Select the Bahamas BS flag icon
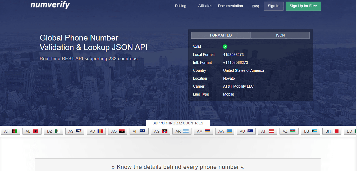The image size is (357, 171). [314, 131]
